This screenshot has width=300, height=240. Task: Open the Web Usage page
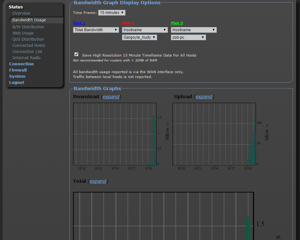(23, 33)
